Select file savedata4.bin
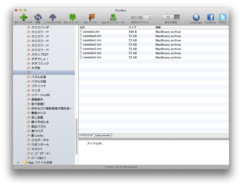 [x=154, y=53]
